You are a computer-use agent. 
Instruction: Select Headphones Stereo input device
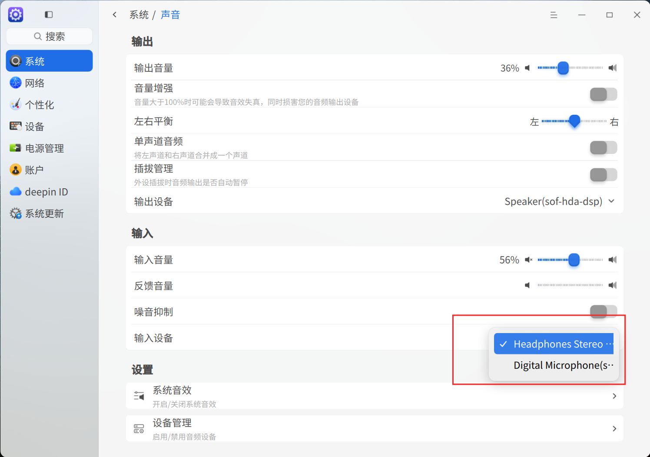554,344
